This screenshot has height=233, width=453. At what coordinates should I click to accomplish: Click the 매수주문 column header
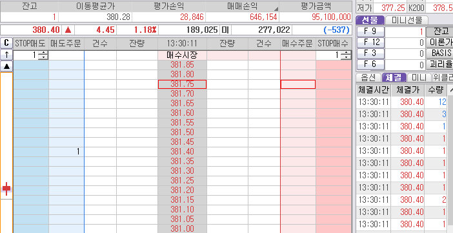tap(298, 44)
